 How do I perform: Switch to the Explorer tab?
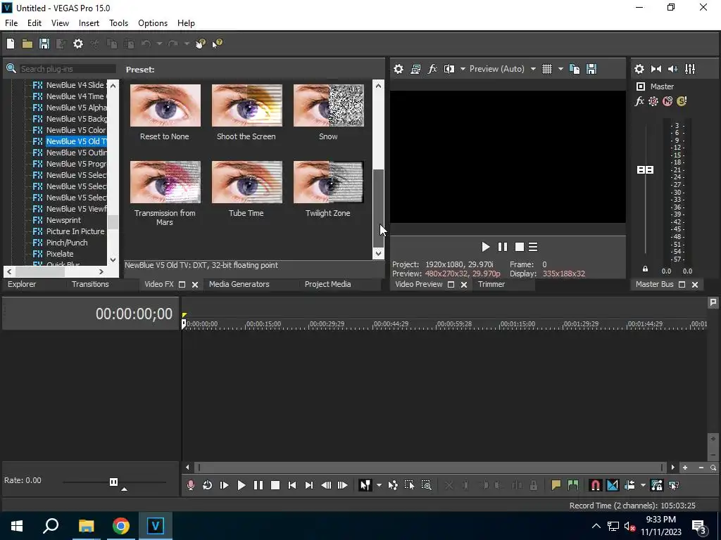pyautogui.click(x=22, y=284)
